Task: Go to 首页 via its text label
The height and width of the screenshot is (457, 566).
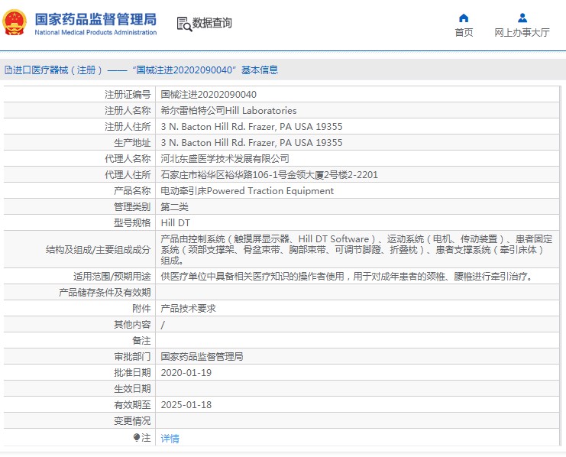Action: click(464, 32)
